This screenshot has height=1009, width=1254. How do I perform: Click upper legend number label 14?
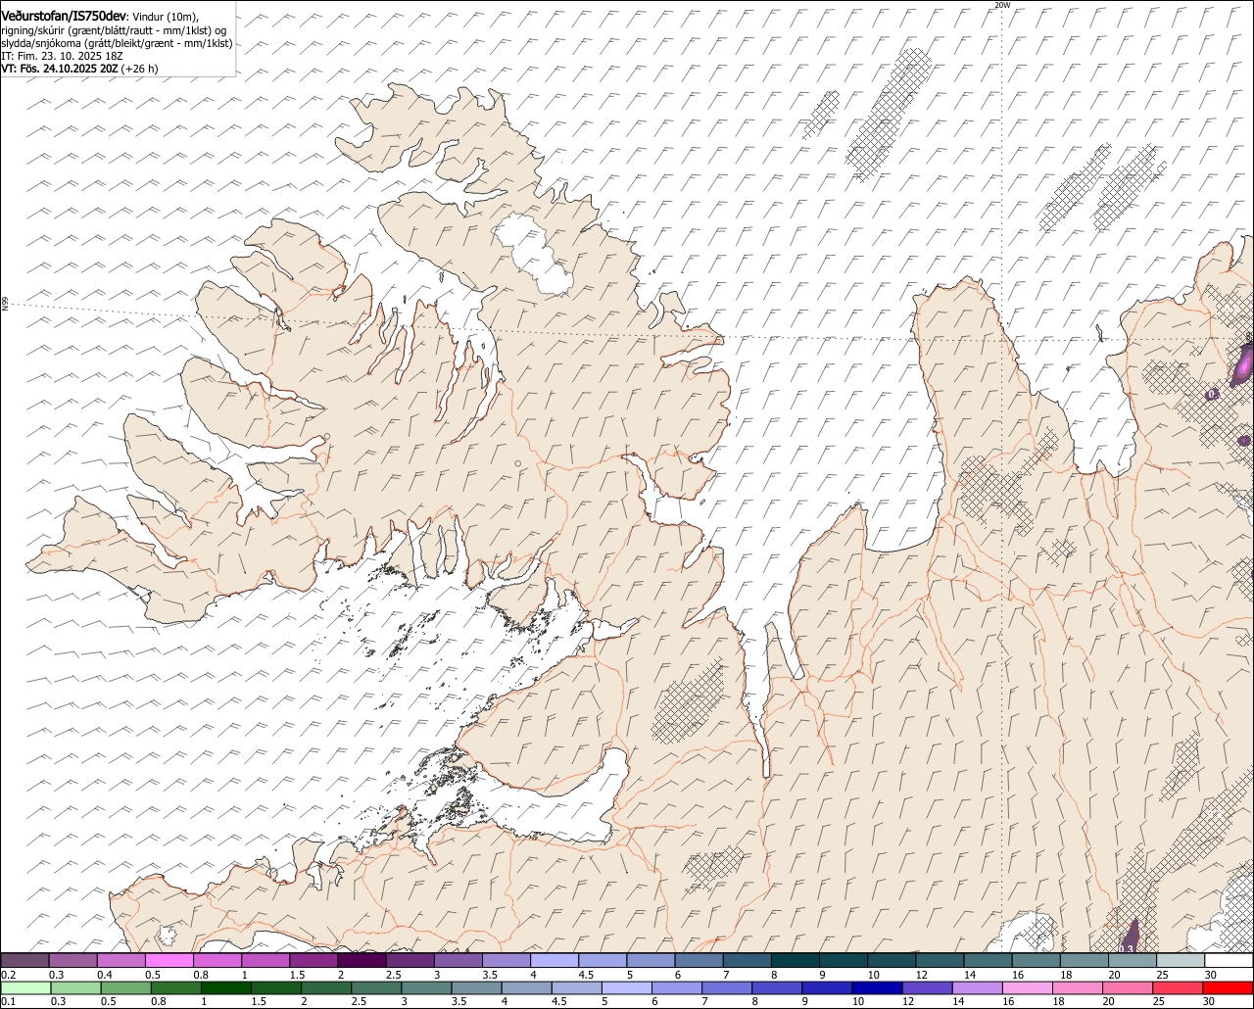(970, 975)
